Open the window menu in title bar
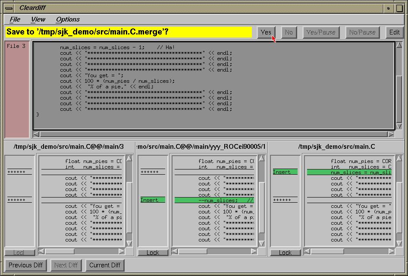The height and width of the screenshot is (276, 408). (9, 8)
